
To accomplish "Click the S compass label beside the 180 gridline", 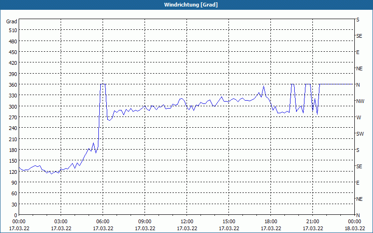I will tap(358, 150).
